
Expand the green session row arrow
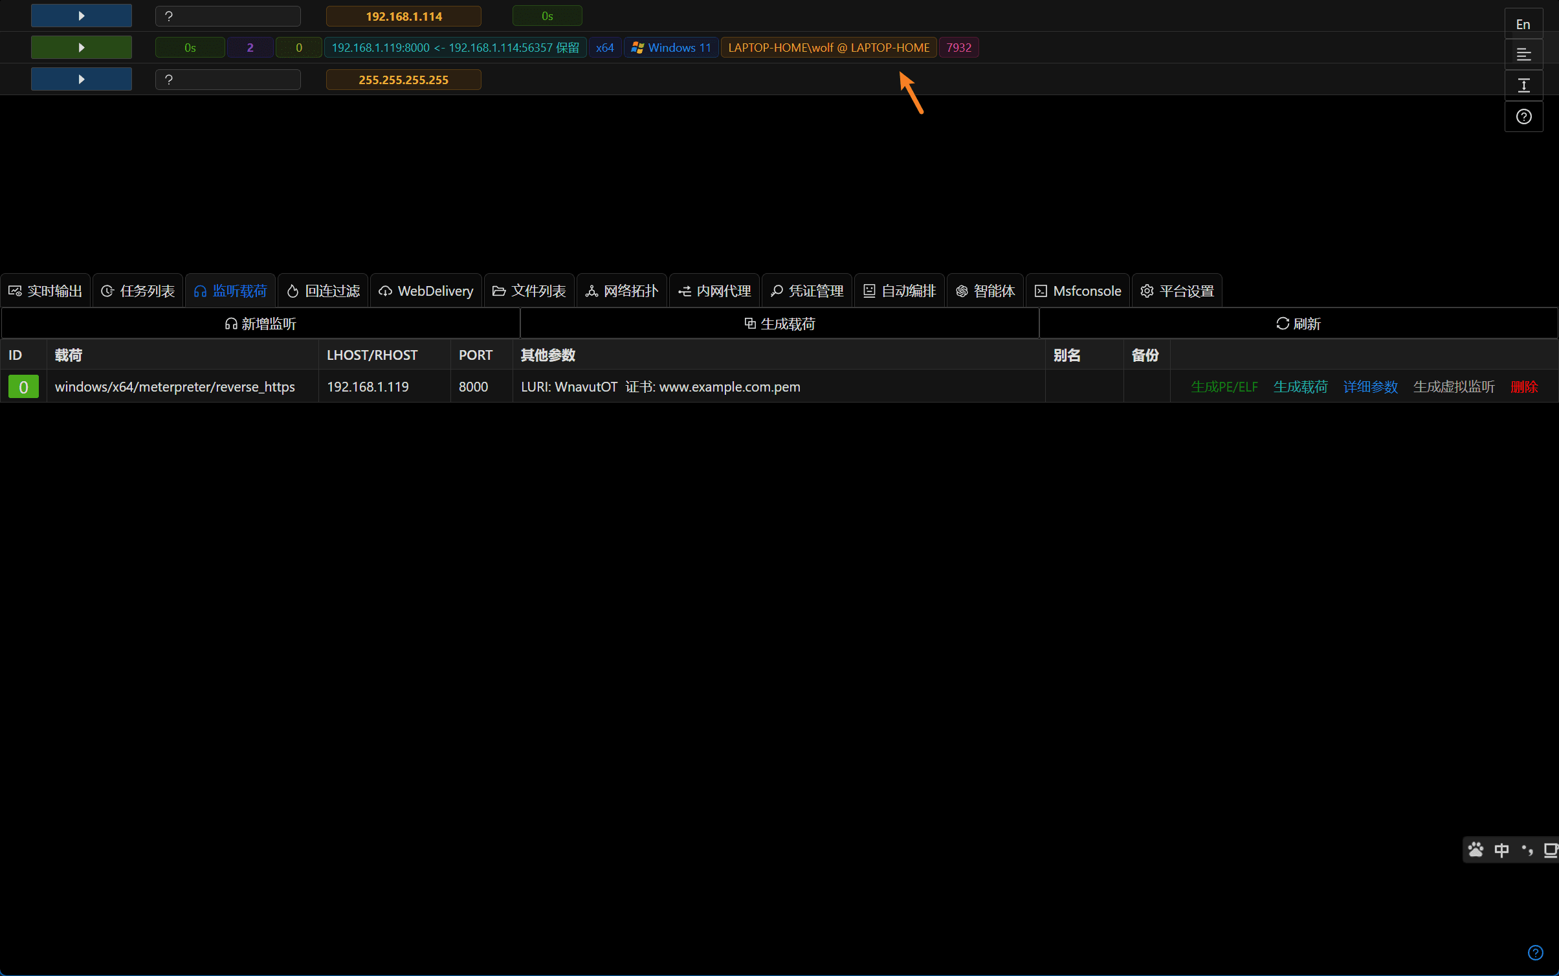(x=82, y=47)
